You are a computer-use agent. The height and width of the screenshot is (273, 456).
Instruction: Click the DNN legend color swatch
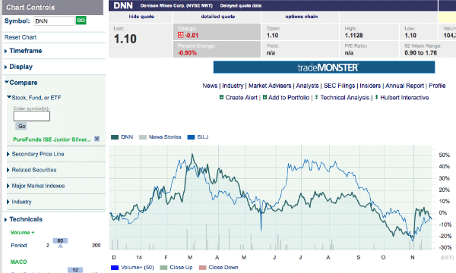pos(115,137)
